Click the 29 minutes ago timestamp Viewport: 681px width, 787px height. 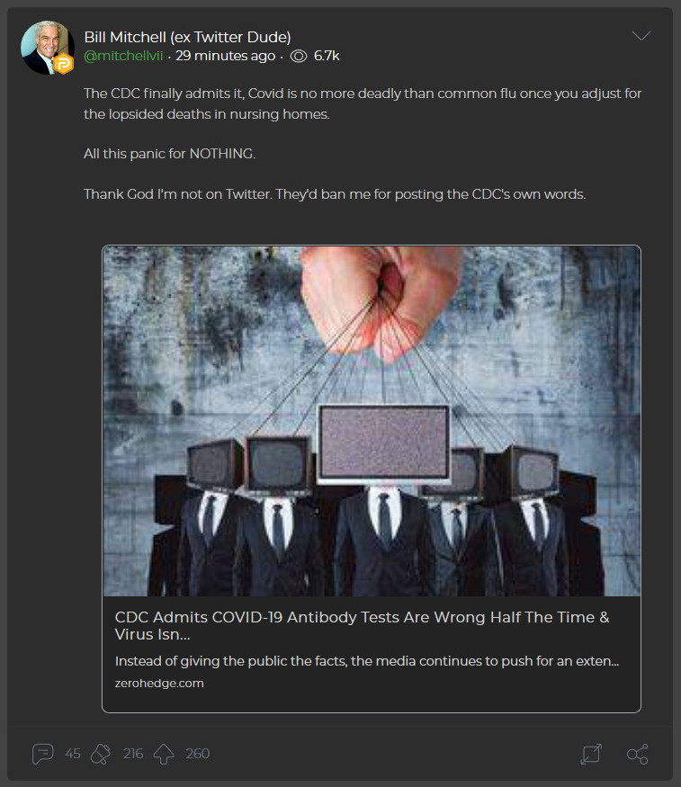coord(225,56)
